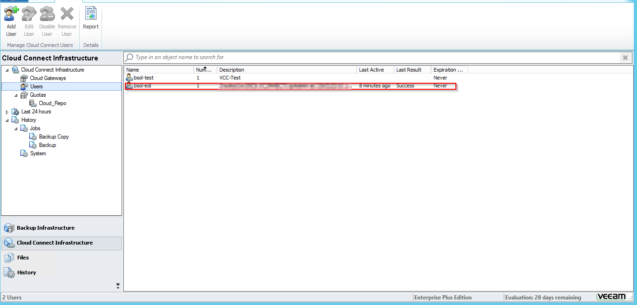The image size is (637, 305).
Task: Click the bsol-test user icon
Action: (129, 78)
